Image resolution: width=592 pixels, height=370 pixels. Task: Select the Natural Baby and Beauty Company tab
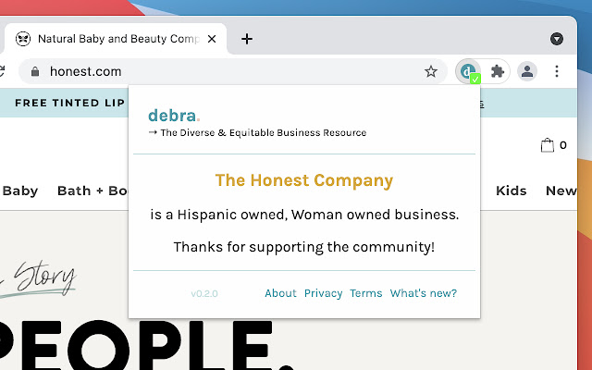[115, 39]
